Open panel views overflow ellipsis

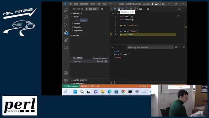[x=112, y=47]
